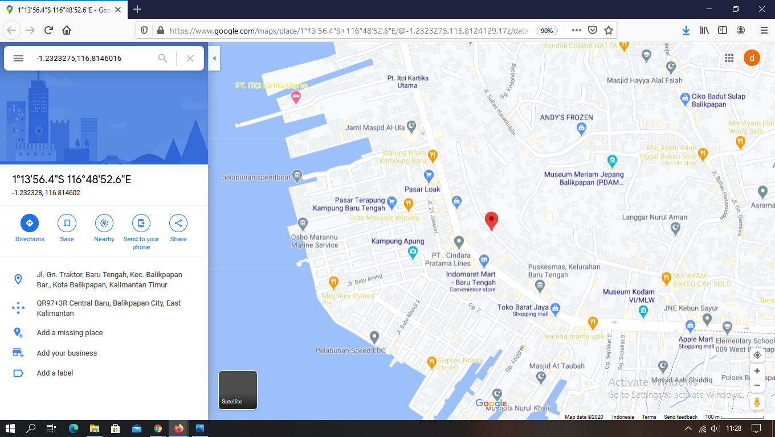775x437 pixels.
Task: Zoom out on the map
Action: tap(757, 385)
